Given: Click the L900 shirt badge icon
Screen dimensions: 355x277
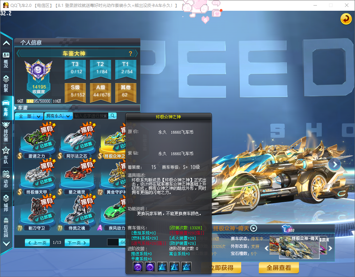Looking at the screenshot, I should 288,229.
